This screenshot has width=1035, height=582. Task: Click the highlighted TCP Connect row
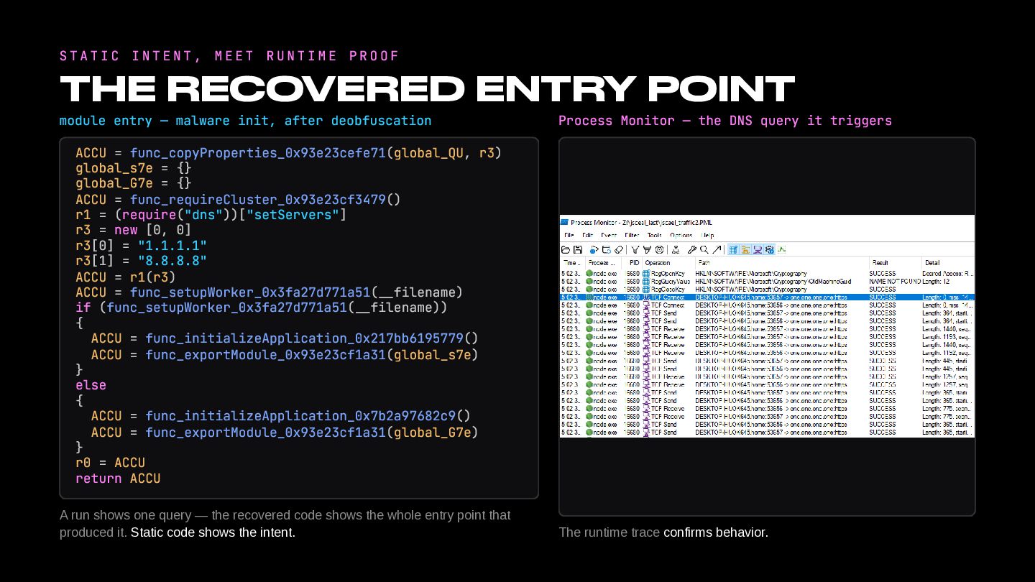767,297
